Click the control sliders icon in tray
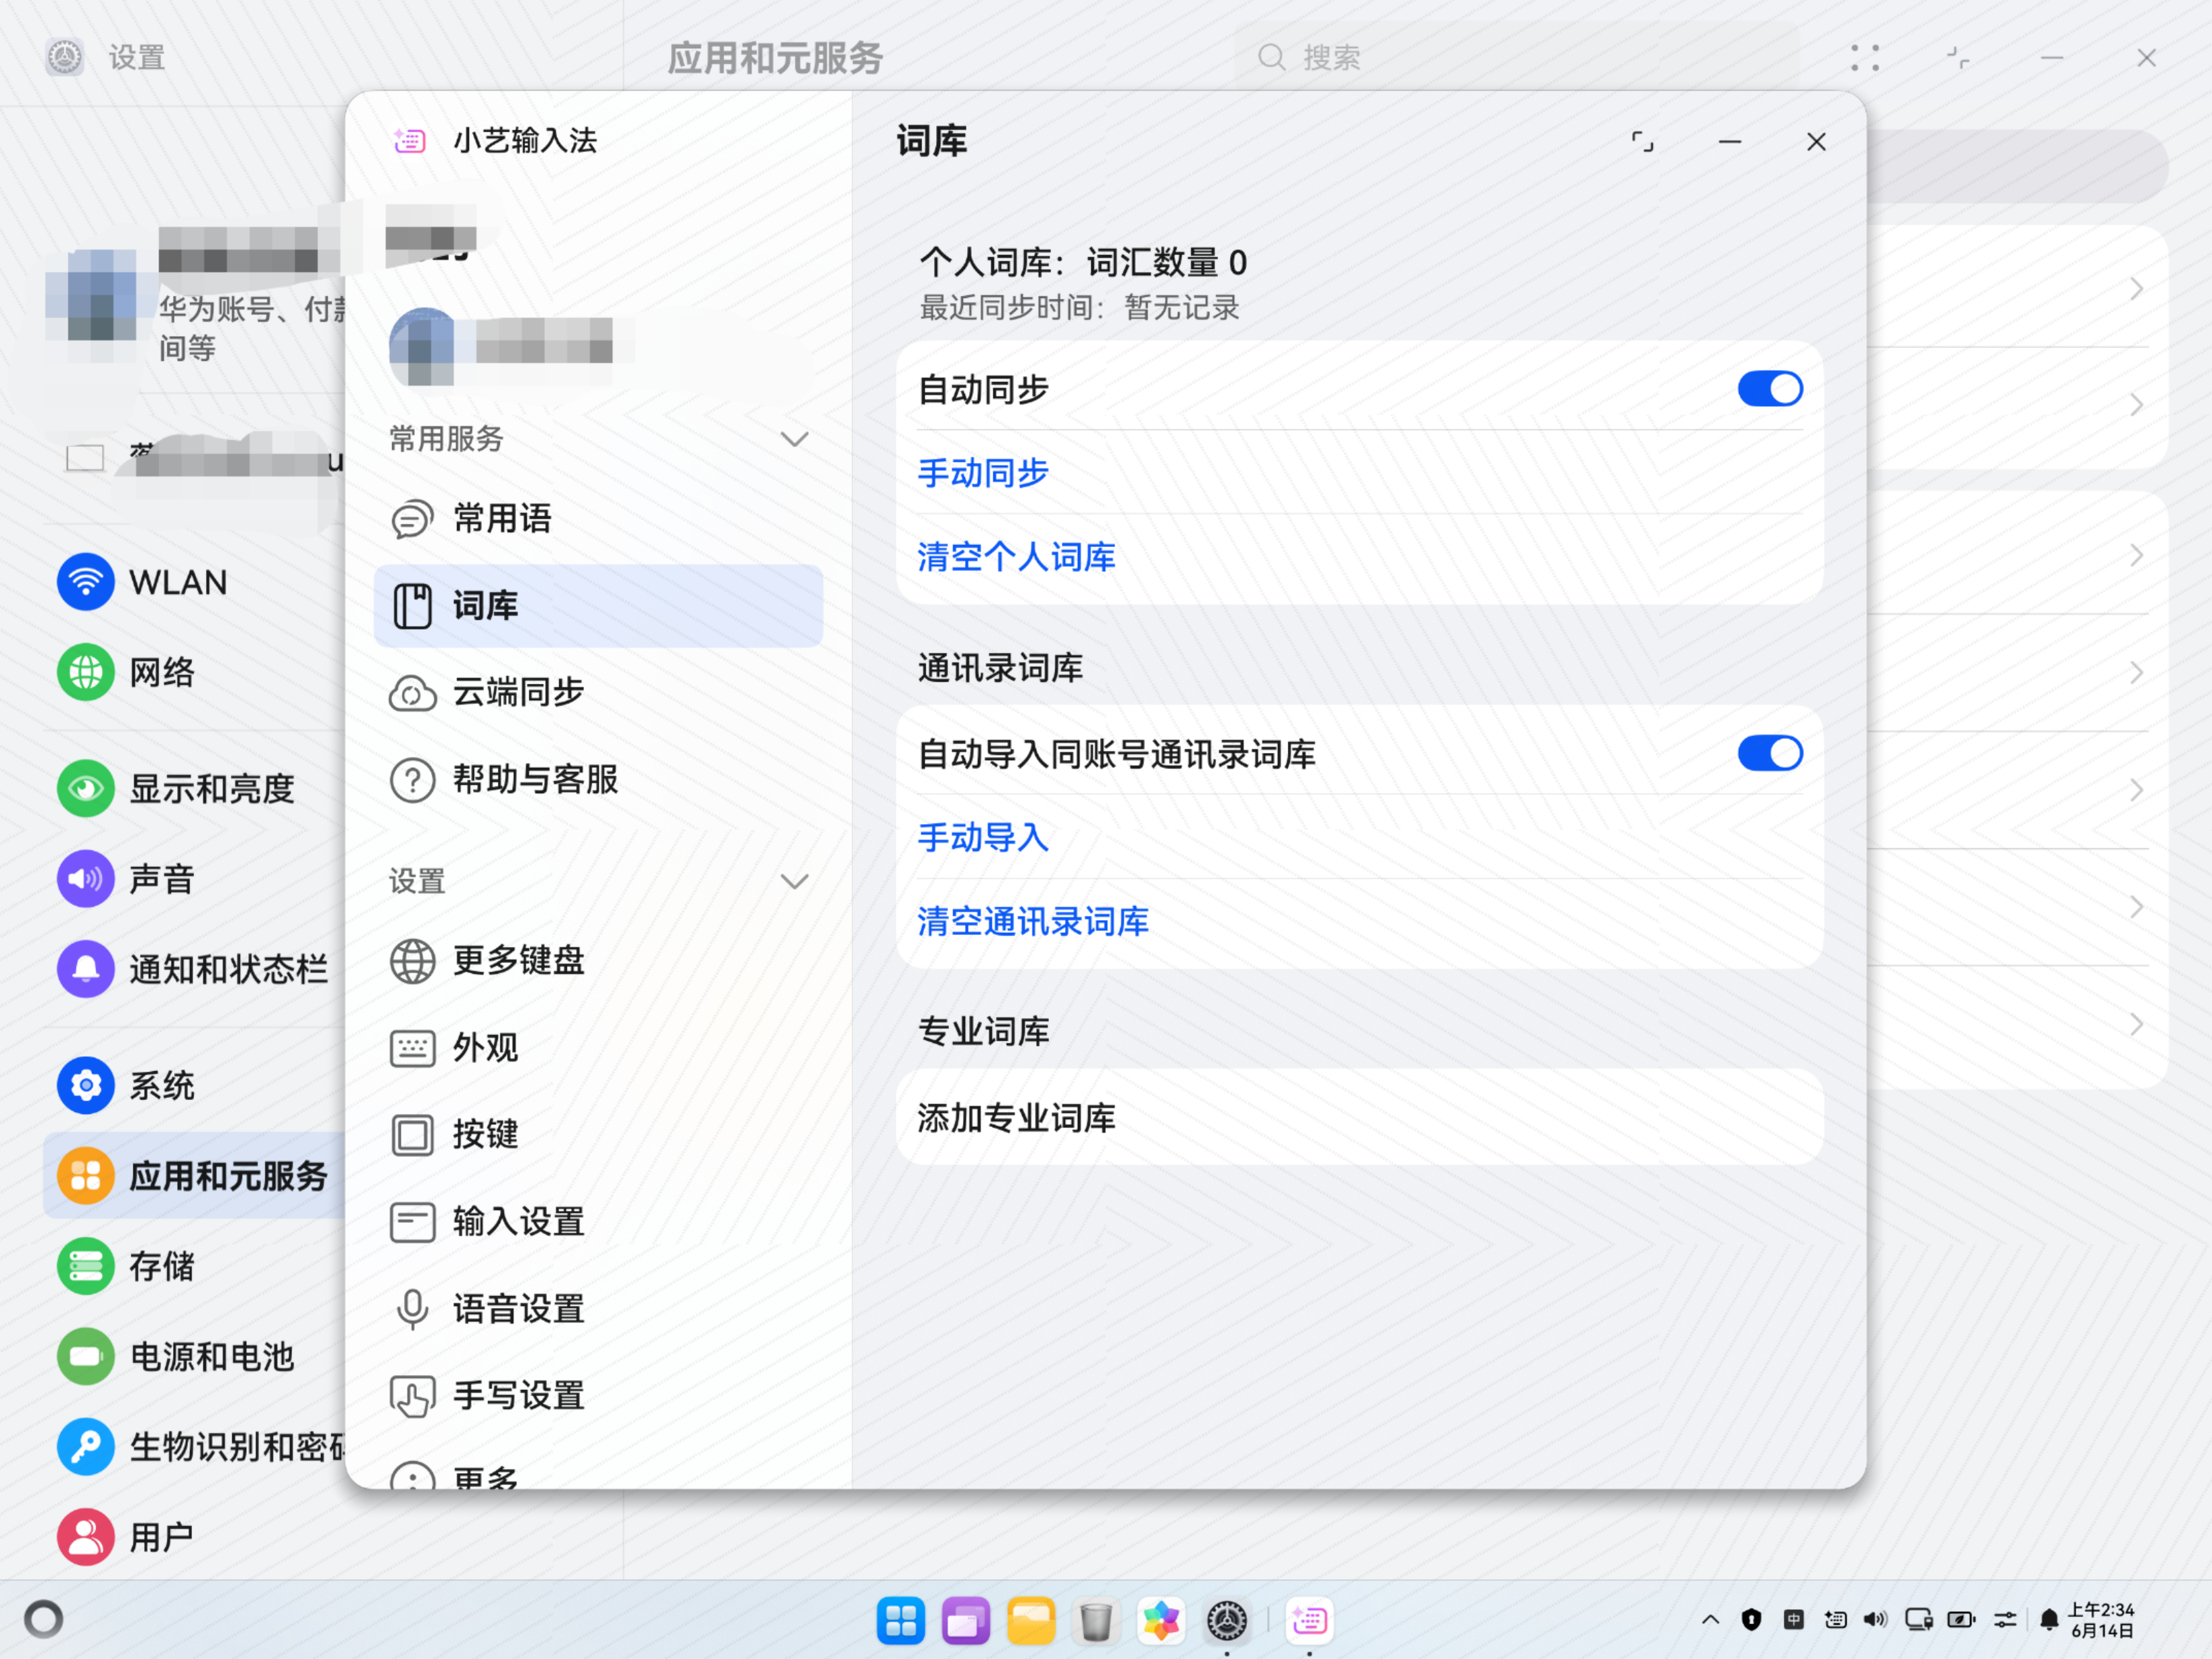This screenshot has width=2212, height=1659. pos(2005,1620)
